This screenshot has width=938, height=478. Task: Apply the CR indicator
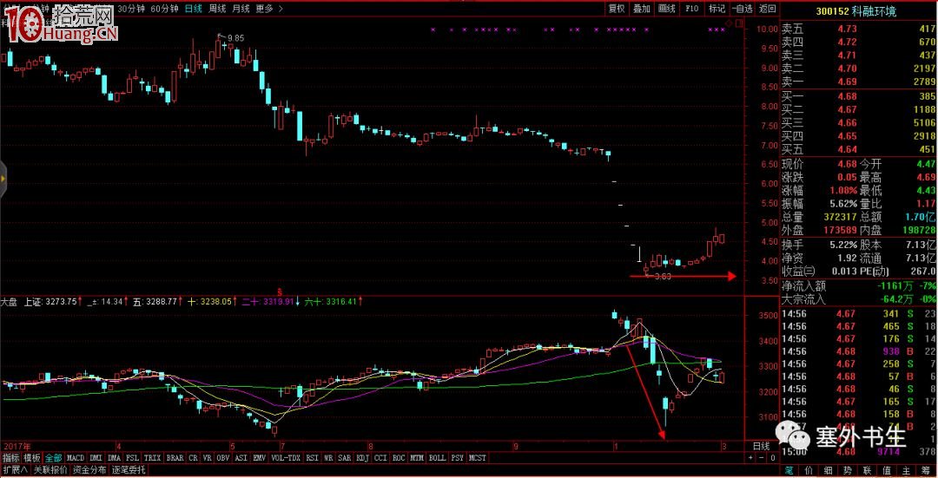(193, 458)
